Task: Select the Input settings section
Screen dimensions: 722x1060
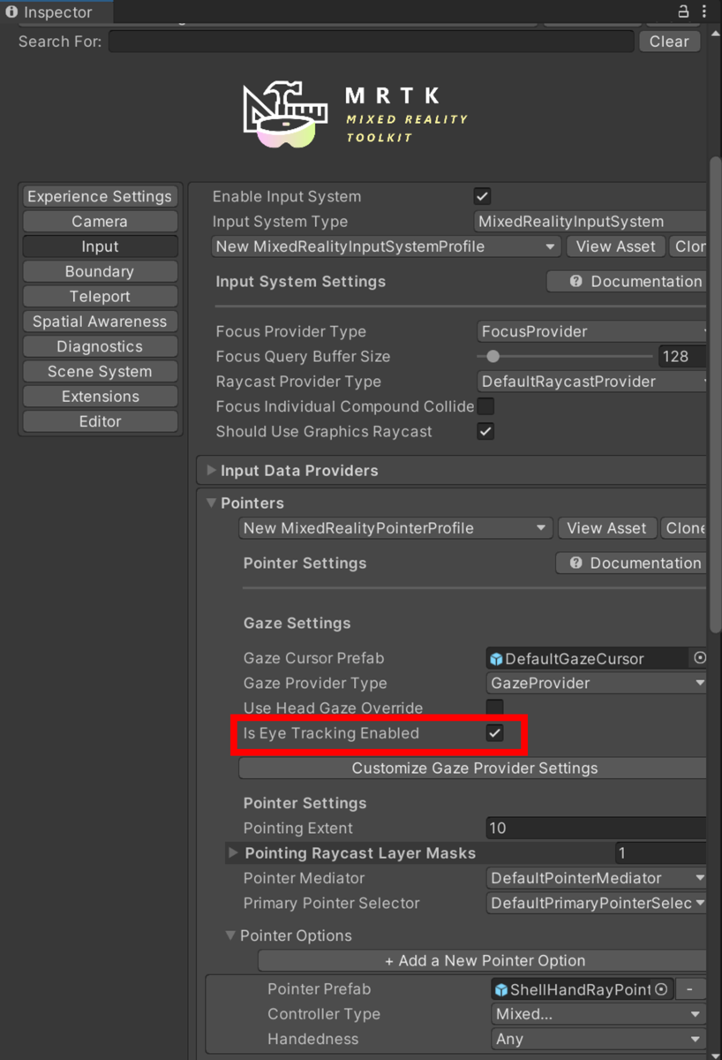Action: click(100, 246)
